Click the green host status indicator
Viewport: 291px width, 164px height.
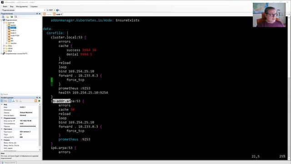point(39,101)
